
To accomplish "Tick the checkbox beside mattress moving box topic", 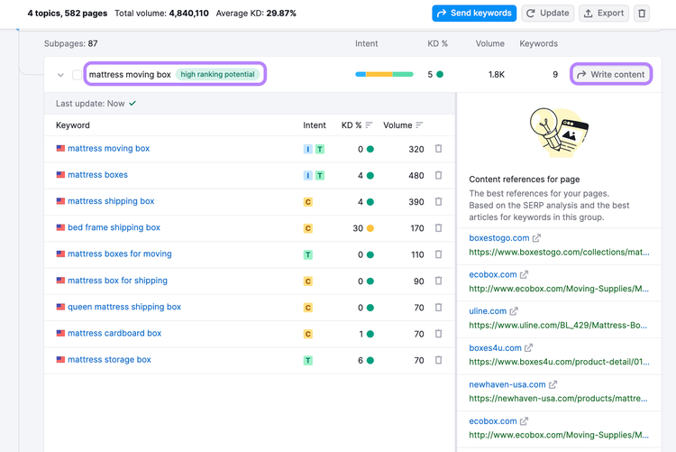I will pos(77,75).
